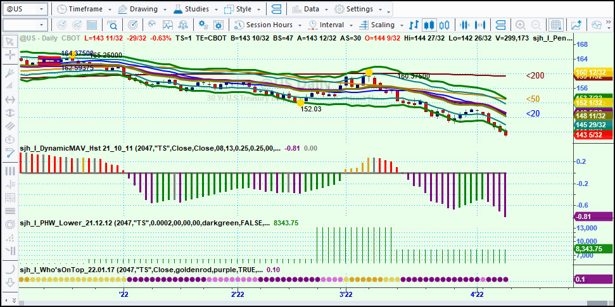Select the vertical bars drawing tool
Viewport: 615px width, 307px height.
click(x=10, y=171)
